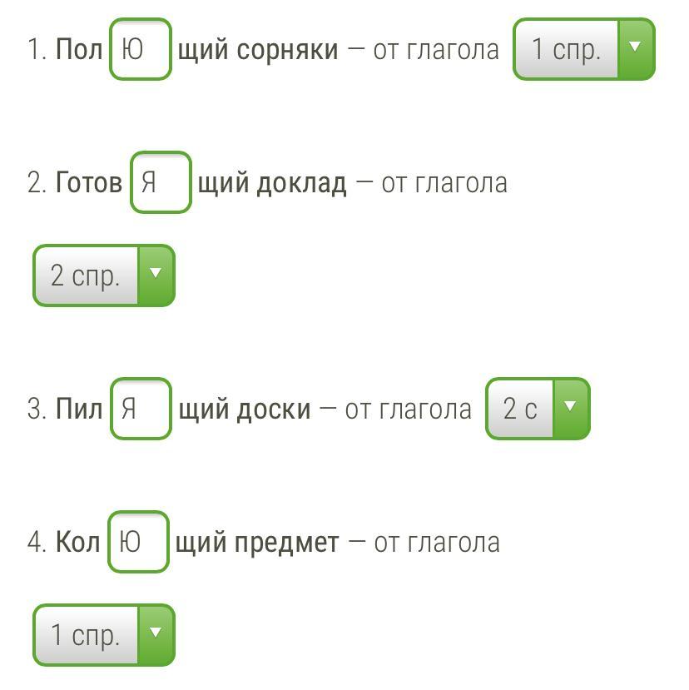Click the green arrow of the dropdown after 'сорняки — от глагола'

[x=636, y=48]
